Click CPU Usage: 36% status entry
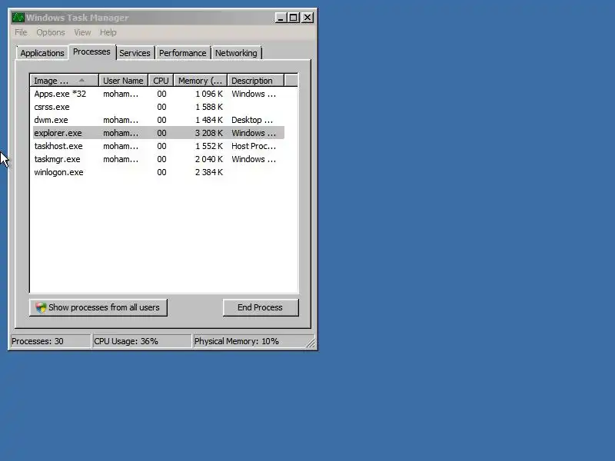 pyautogui.click(x=141, y=341)
